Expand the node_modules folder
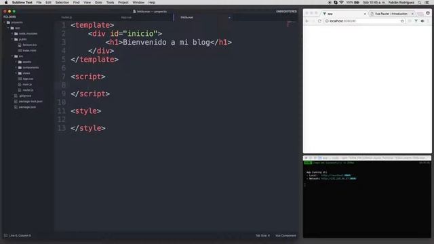 click(x=12, y=34)
